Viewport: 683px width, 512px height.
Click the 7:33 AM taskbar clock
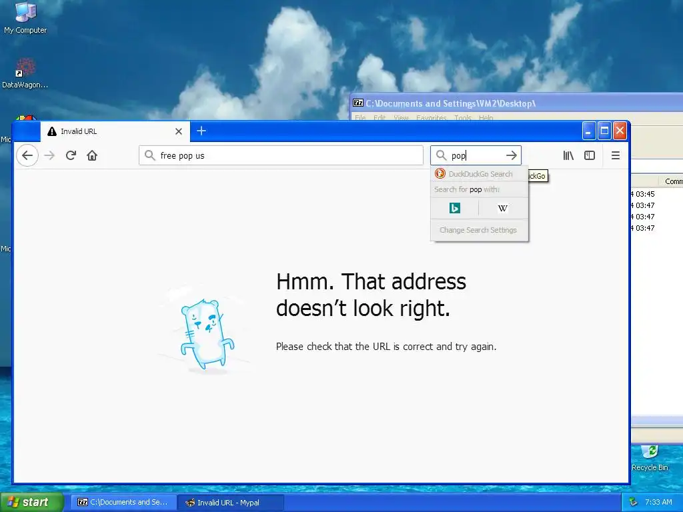(658, 502)
